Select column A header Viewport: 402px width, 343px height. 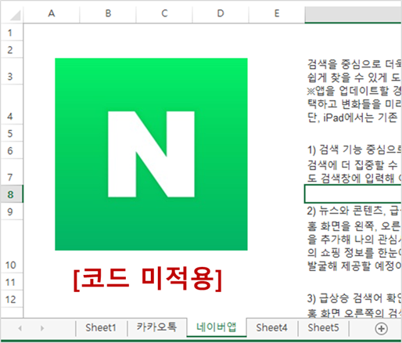coord(52,13)
